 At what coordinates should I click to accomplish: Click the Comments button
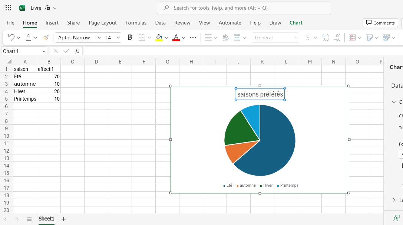tap(380, 23)
